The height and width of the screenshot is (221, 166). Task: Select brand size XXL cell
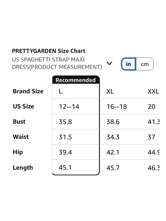coord(153,91)
